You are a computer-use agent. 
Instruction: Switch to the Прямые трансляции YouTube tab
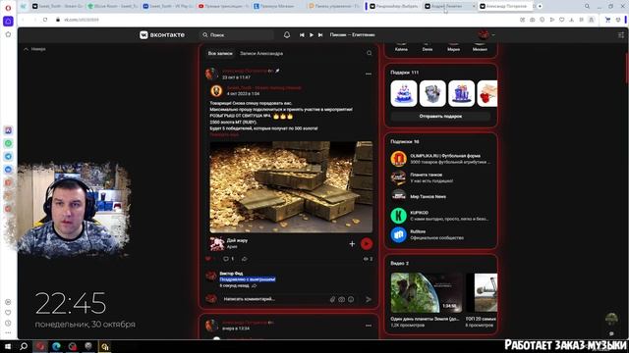click(223, 6)
